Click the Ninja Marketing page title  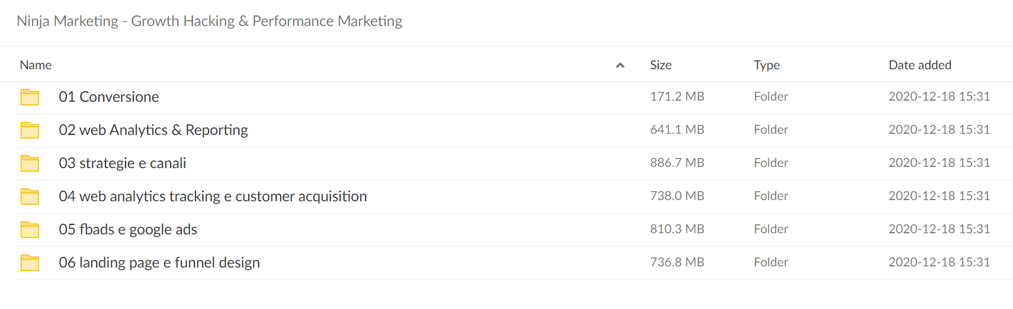pos(209,21)
